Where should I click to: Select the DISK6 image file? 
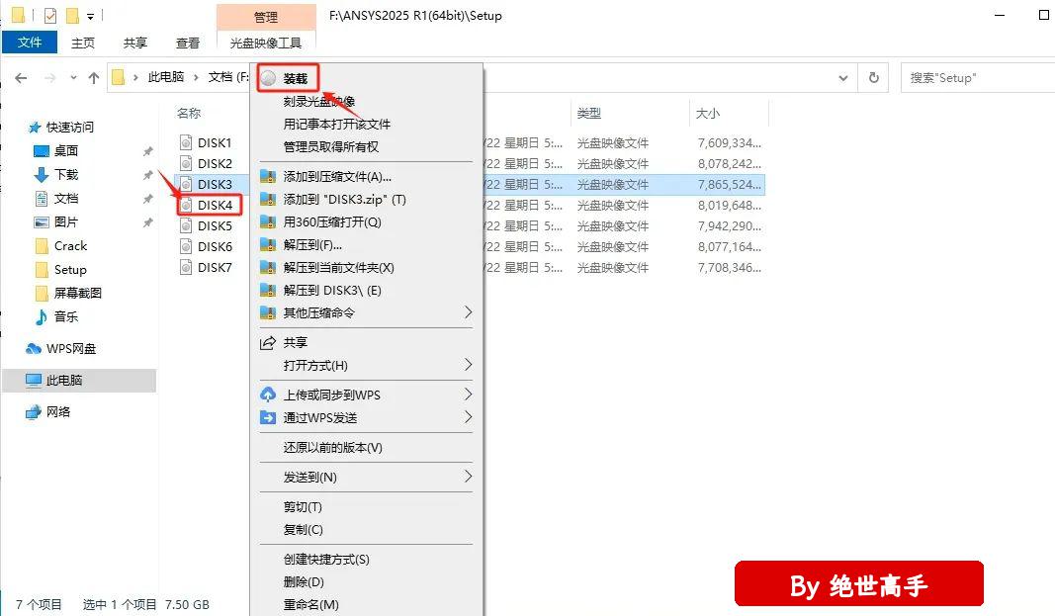coord(215,247)
